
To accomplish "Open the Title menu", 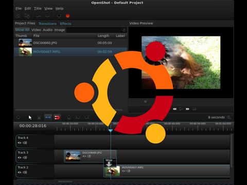I will click(38, 9).
